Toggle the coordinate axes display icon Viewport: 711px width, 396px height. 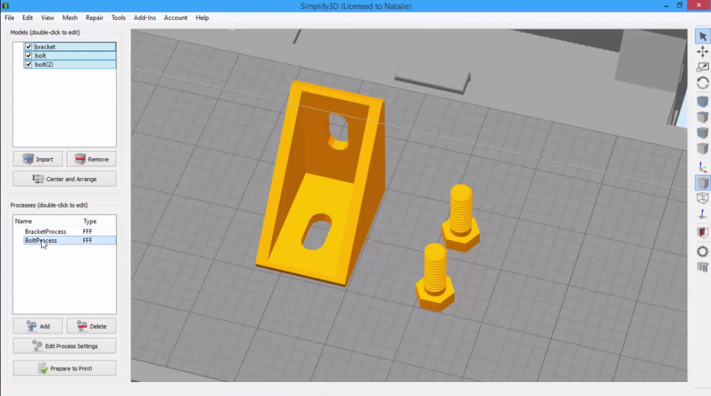tap(703, 167)
